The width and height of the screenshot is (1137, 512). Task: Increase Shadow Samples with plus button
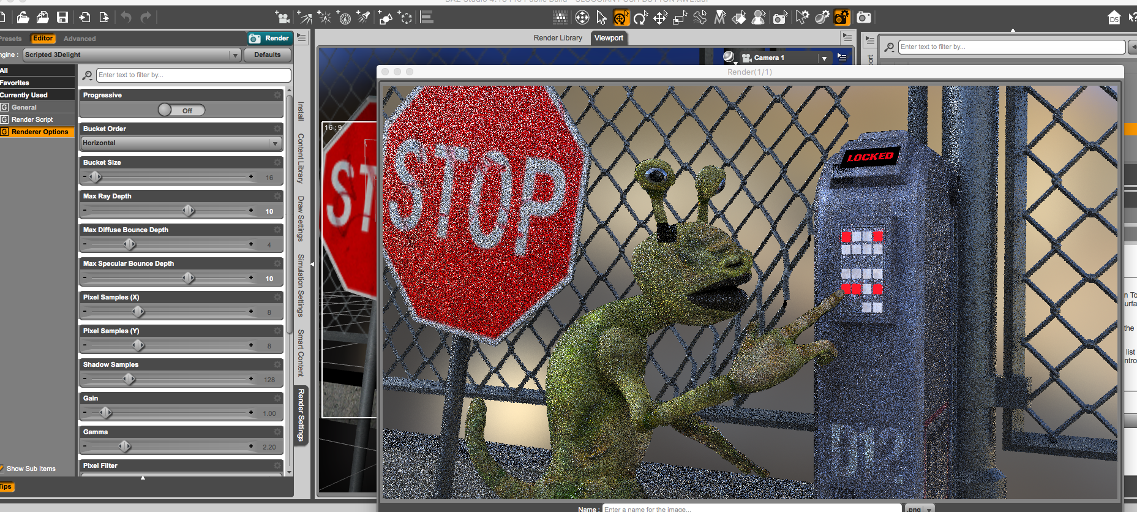coord(251,378)
